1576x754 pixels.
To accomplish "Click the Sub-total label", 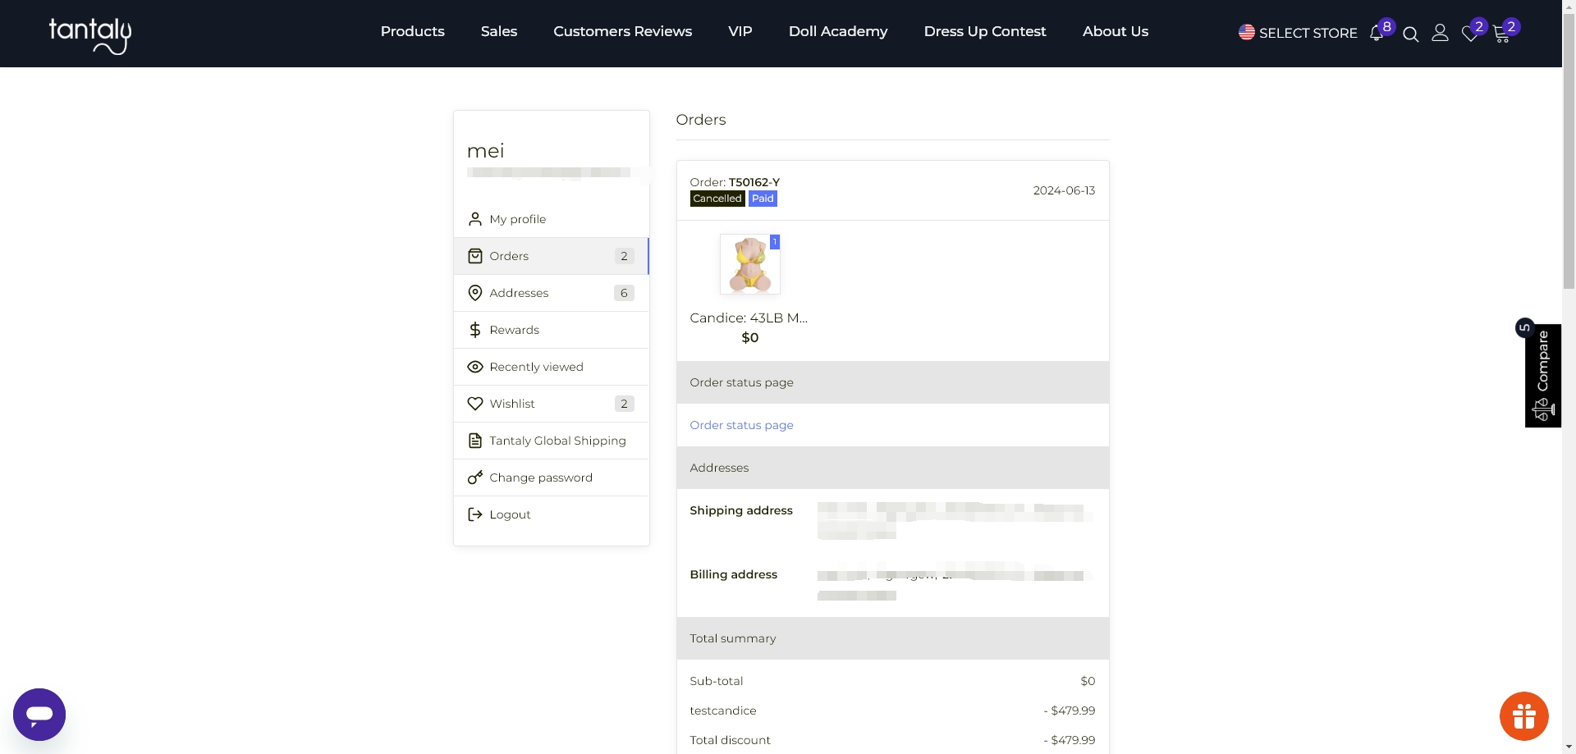I will 716,681.
